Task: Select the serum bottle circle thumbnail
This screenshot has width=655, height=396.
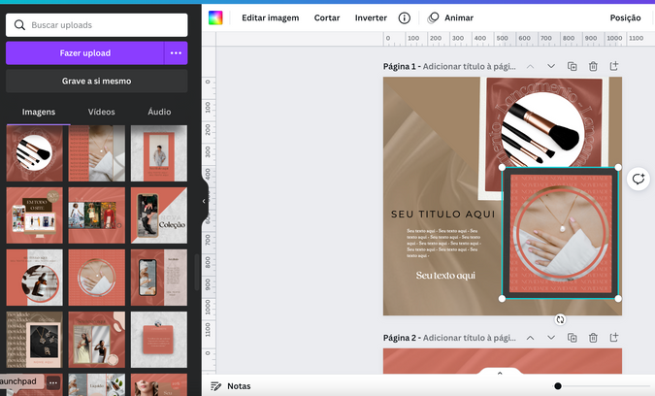Action: pos(35,278)
